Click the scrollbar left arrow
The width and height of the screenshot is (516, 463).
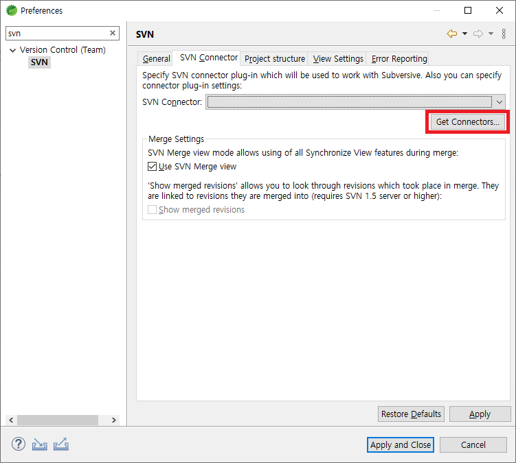(11, 420)
